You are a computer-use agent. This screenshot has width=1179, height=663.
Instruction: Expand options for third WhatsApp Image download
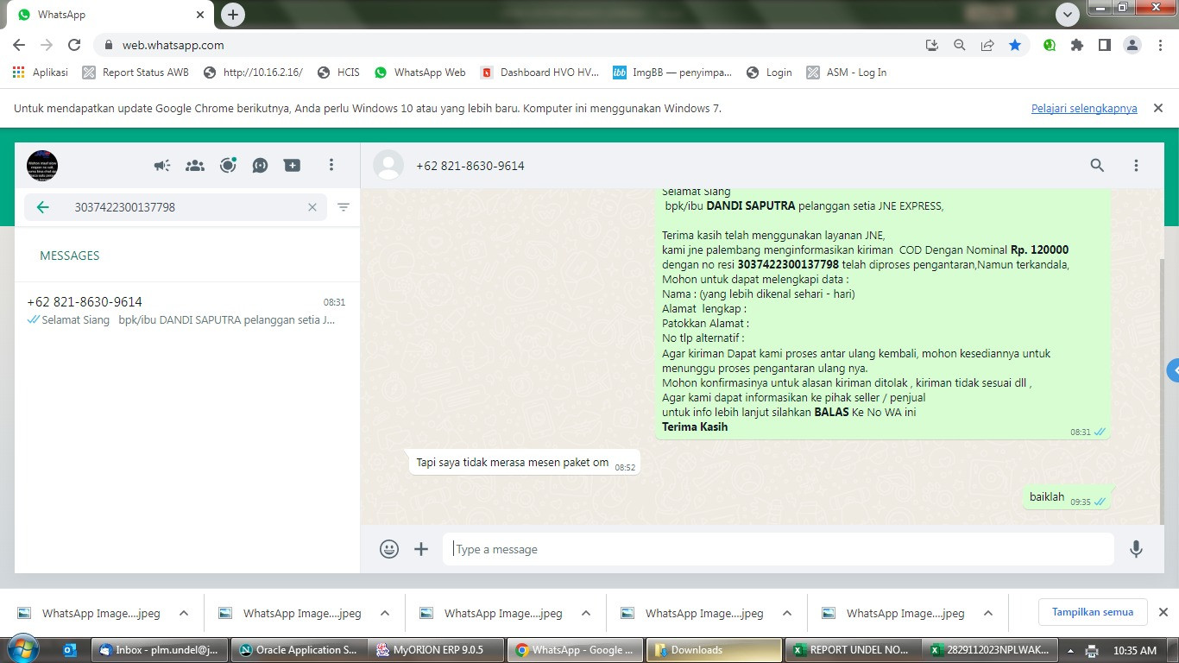pos(585,613)
